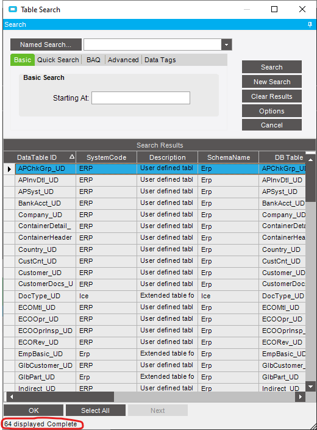Click the Table Search window icon
Viewport: 317px width, 430px height.
pyautogui.click(x=13, y=10)
